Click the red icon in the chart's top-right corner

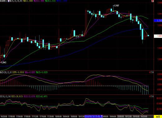tap(152, 1)
